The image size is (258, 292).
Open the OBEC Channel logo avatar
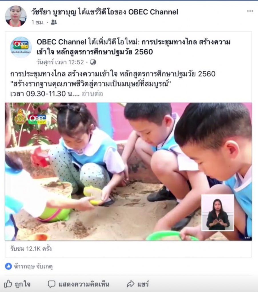pyautogui.click(x=21, y=47)
